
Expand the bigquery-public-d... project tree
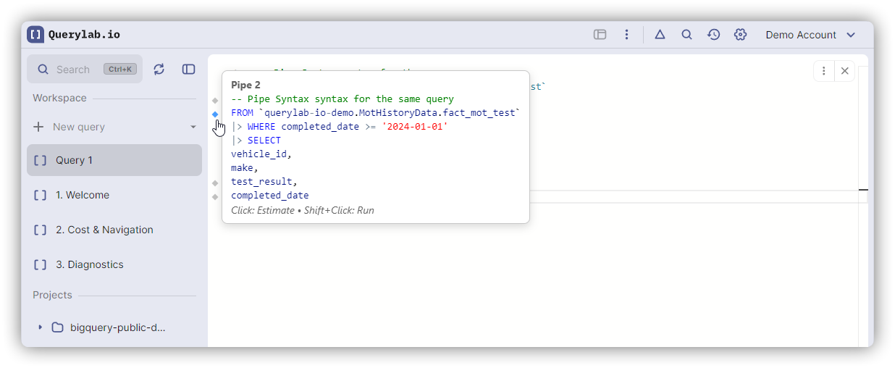41,327
